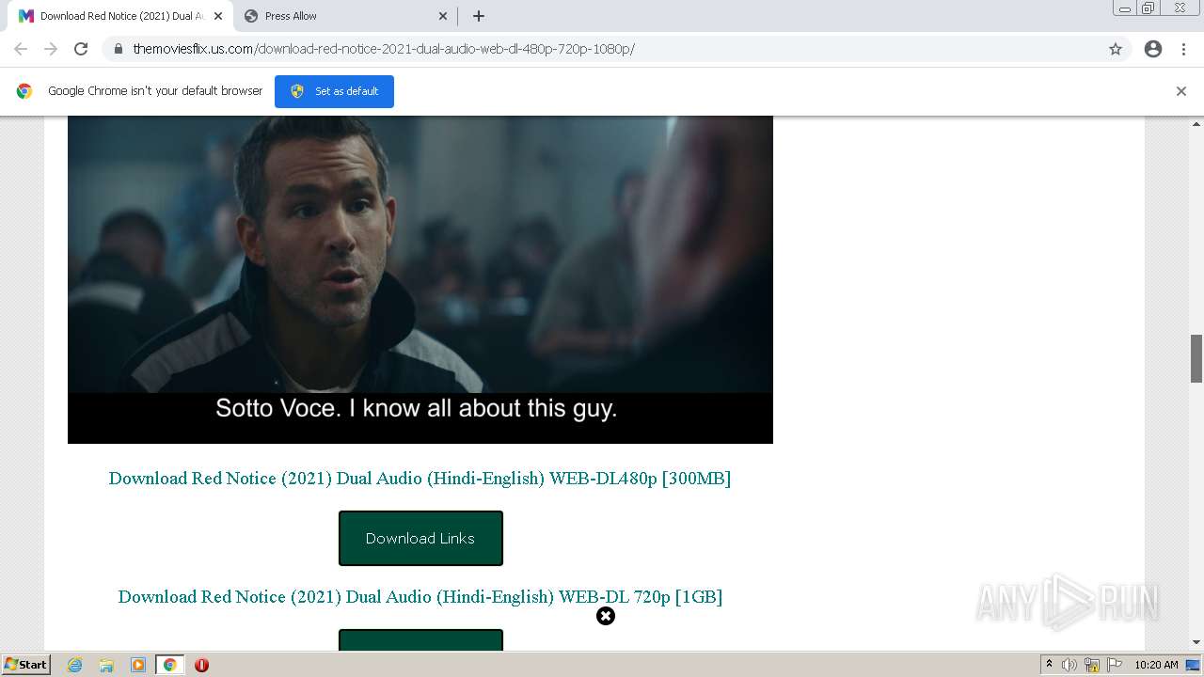
Task: Dismiss the default browser infobar
Action: pos(1181,91)
